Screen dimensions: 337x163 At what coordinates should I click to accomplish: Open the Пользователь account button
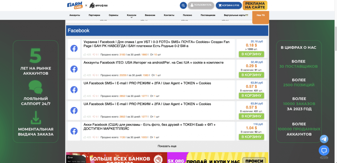[x=201, y=5]
